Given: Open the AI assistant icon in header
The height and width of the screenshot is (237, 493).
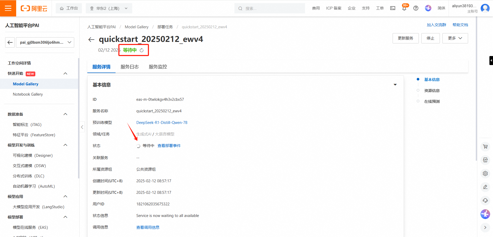Looking at the screenshot, I should click(428, 8).
